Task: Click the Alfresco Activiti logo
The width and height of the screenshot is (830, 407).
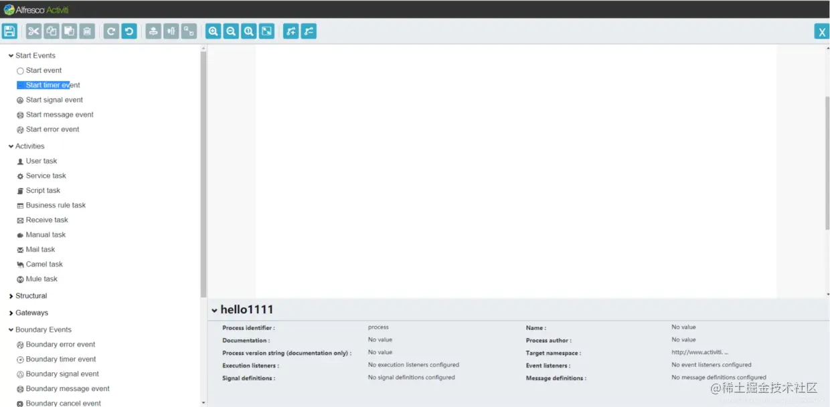Action: 36,9
